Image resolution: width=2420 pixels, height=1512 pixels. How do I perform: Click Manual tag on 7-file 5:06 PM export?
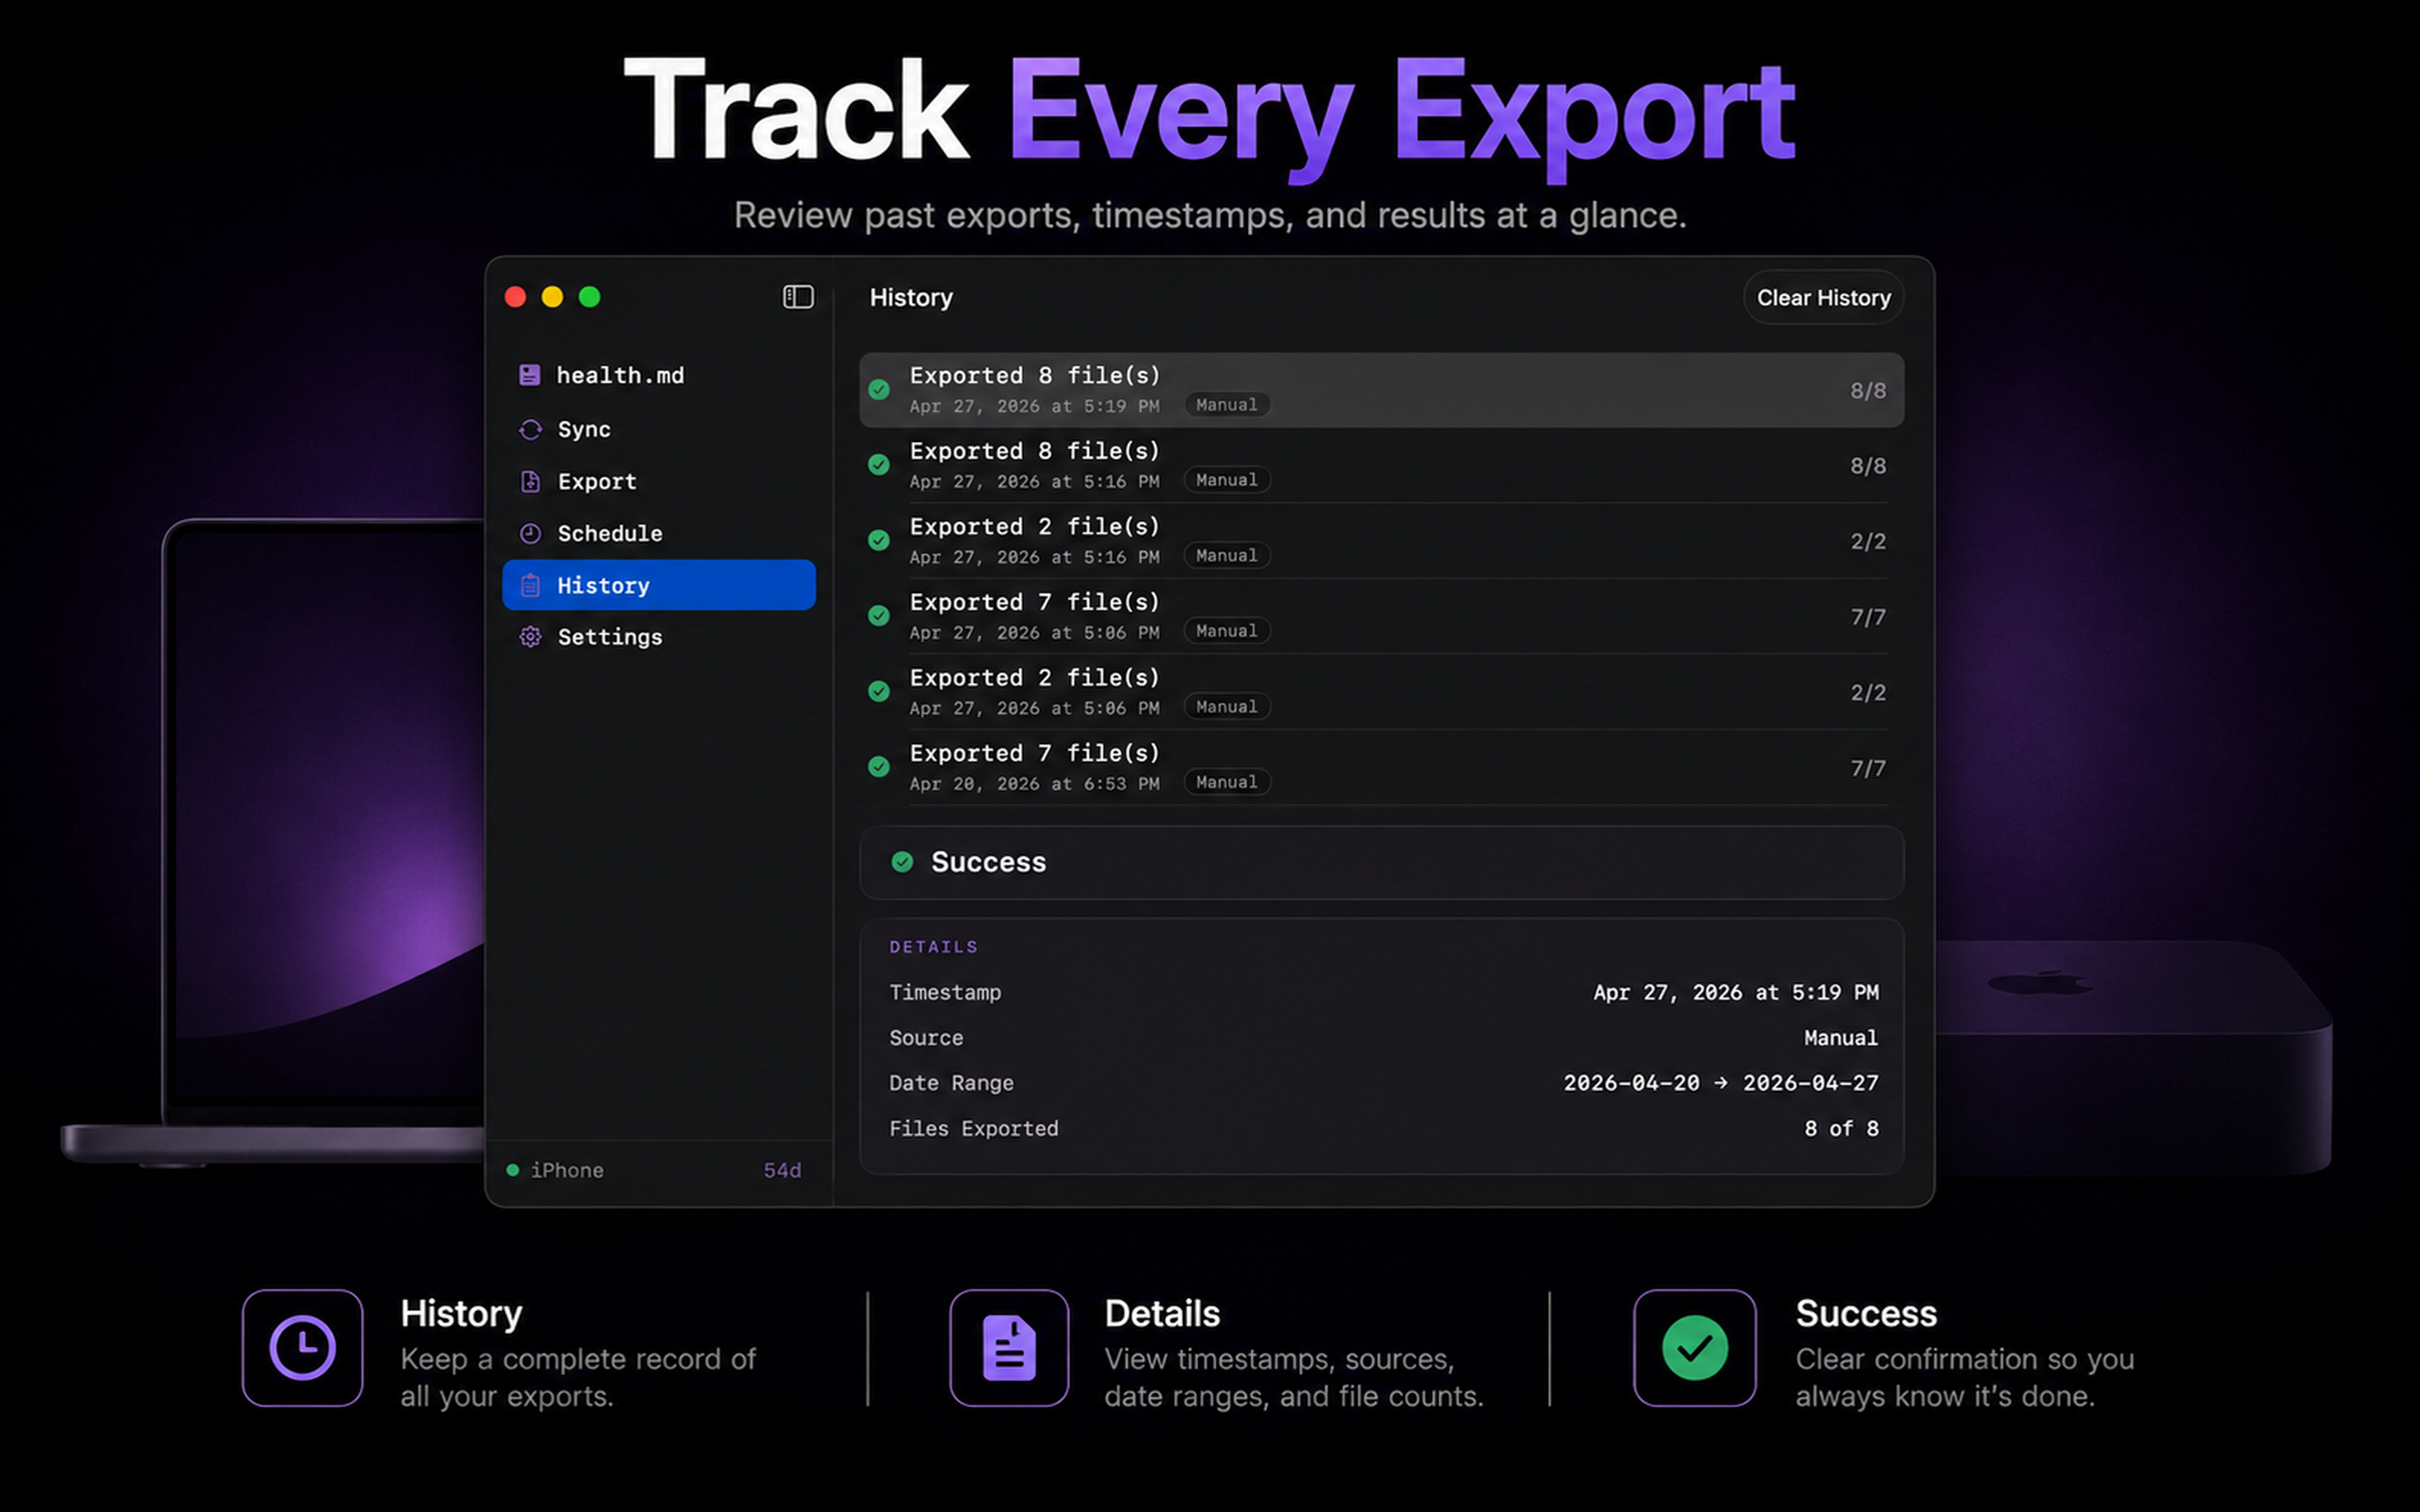1227,631
